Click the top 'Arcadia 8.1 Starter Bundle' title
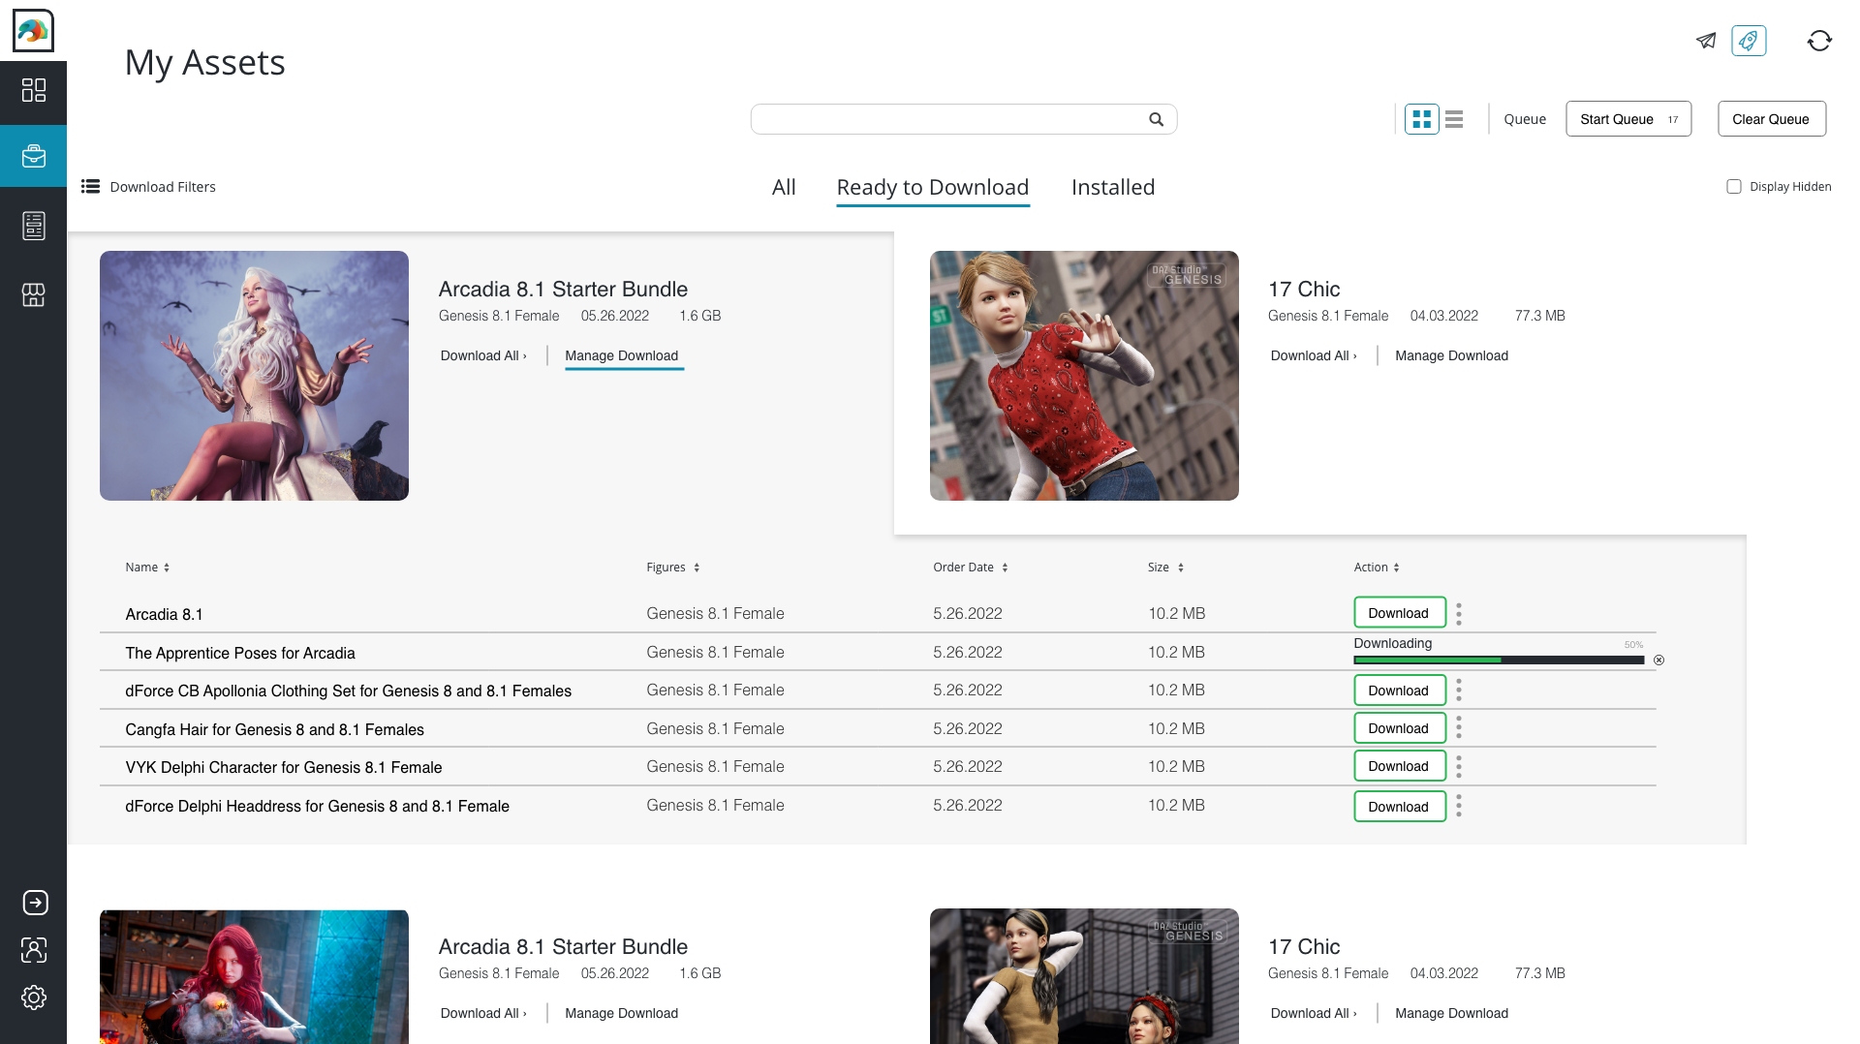1860x1044 pixels. [x=563, y=290]
